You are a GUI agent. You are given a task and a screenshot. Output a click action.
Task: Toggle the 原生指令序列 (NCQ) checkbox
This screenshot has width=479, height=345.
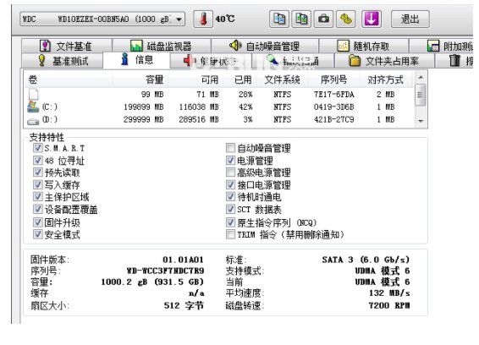(230, 222)
